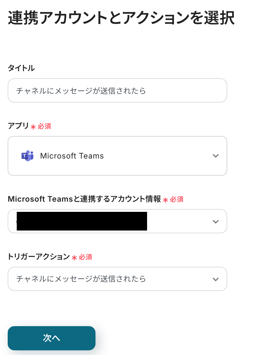This screenshot has height=355, width=253.
Task: Click the Microsoft Teamsと連携するアカウント情報 label
Action: (x=84, y=199)
